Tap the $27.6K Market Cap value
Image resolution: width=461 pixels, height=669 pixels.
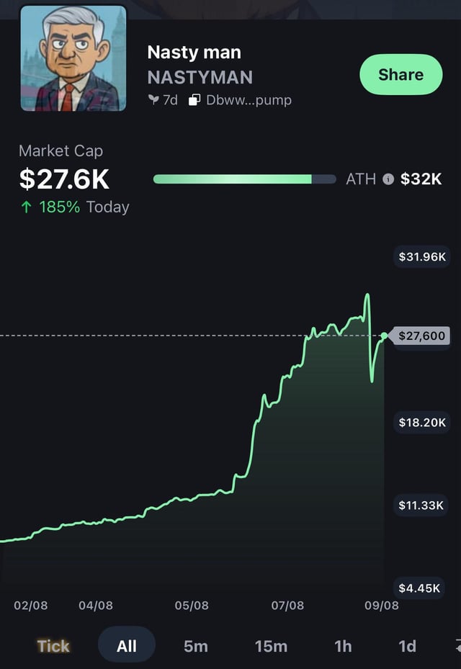coord(64,179)
